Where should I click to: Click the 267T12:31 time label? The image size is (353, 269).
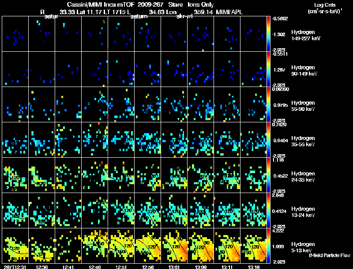click(x=15, y=267)
